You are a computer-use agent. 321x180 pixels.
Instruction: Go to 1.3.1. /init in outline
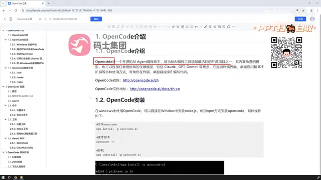click(x=16, y=72)
